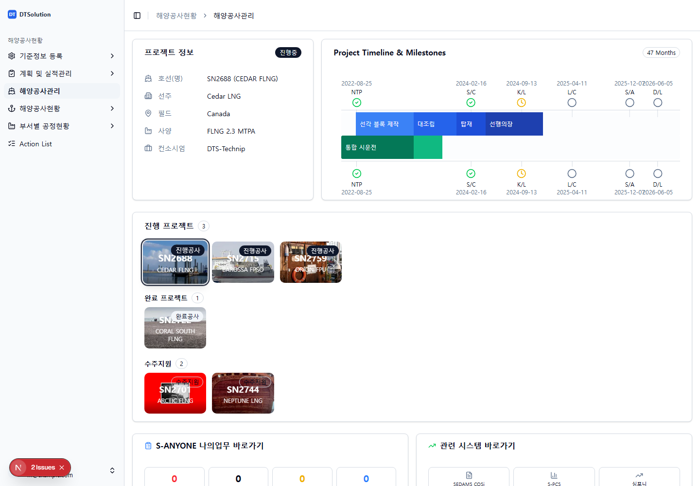This screenshot has height=486, width=700.
Task: Click the red 0 count card
Action: pos(175,477)
